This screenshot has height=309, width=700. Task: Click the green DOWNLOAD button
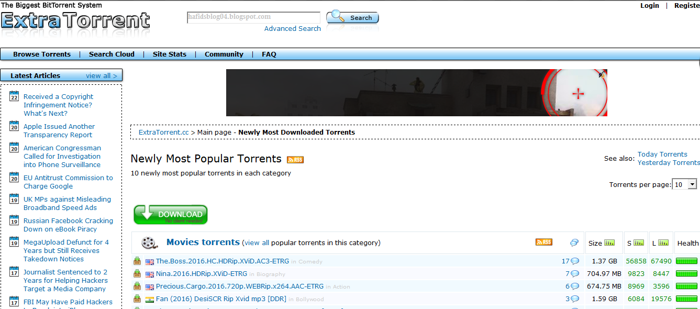click(x=171, y=215)
